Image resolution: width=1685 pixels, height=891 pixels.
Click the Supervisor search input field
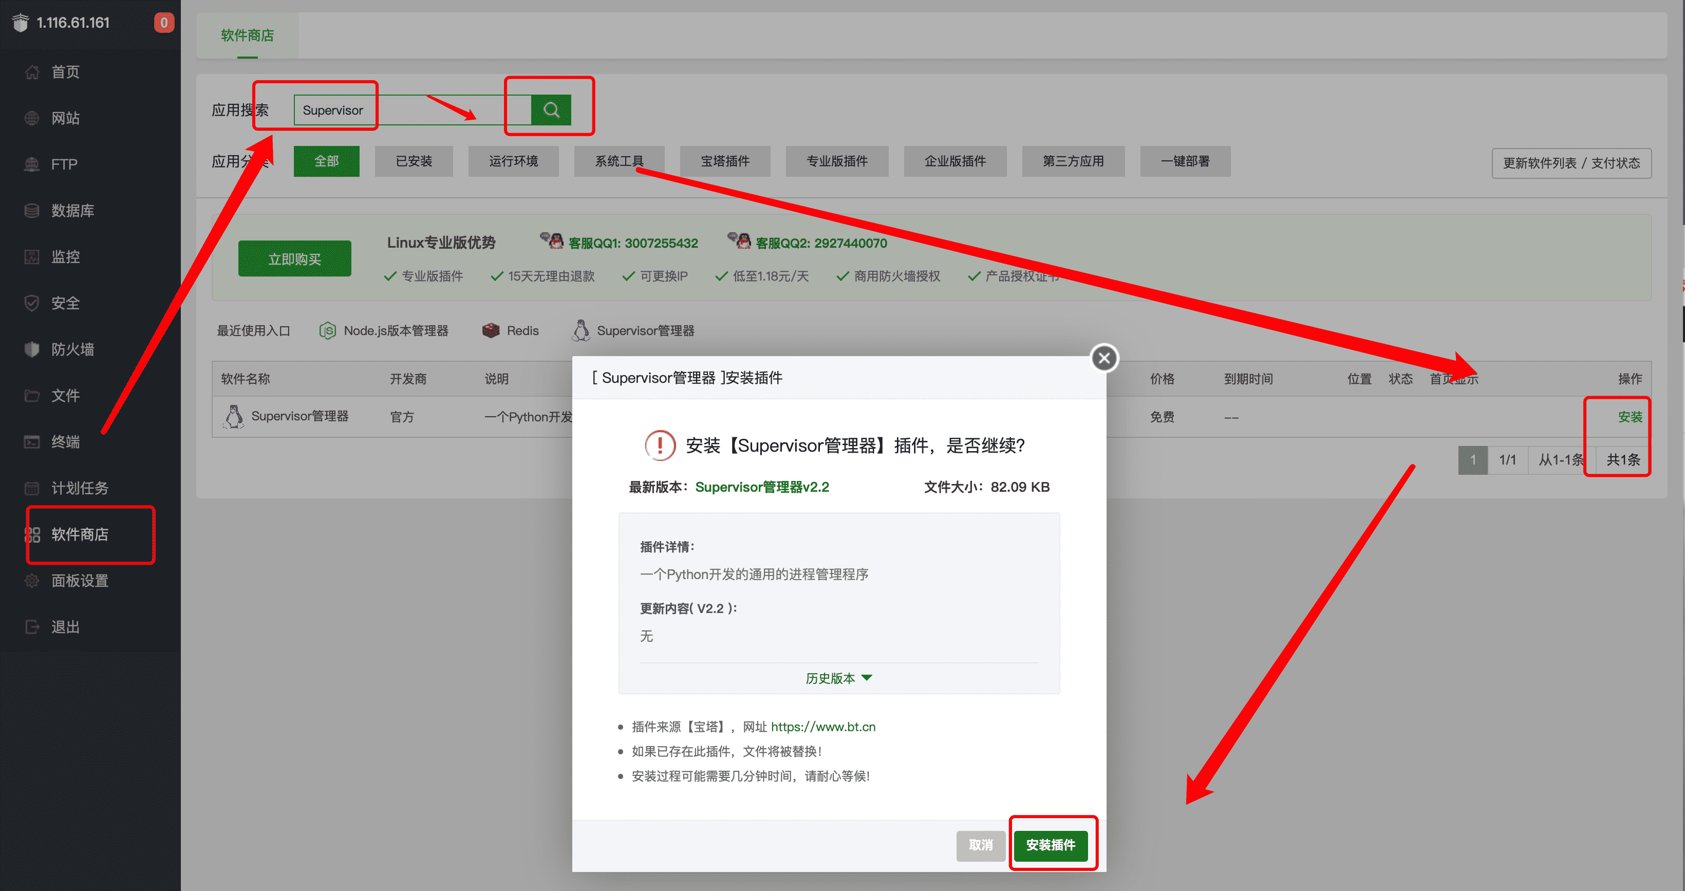coord(412,110)
